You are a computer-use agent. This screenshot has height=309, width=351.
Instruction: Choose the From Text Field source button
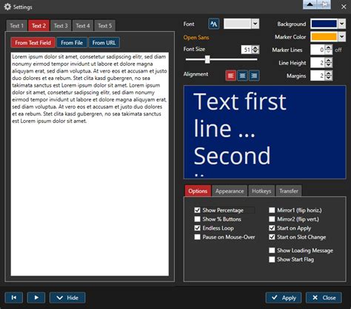tap(33, 43)
